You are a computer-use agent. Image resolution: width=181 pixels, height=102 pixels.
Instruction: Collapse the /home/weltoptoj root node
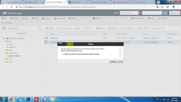[x=3, y=38]
